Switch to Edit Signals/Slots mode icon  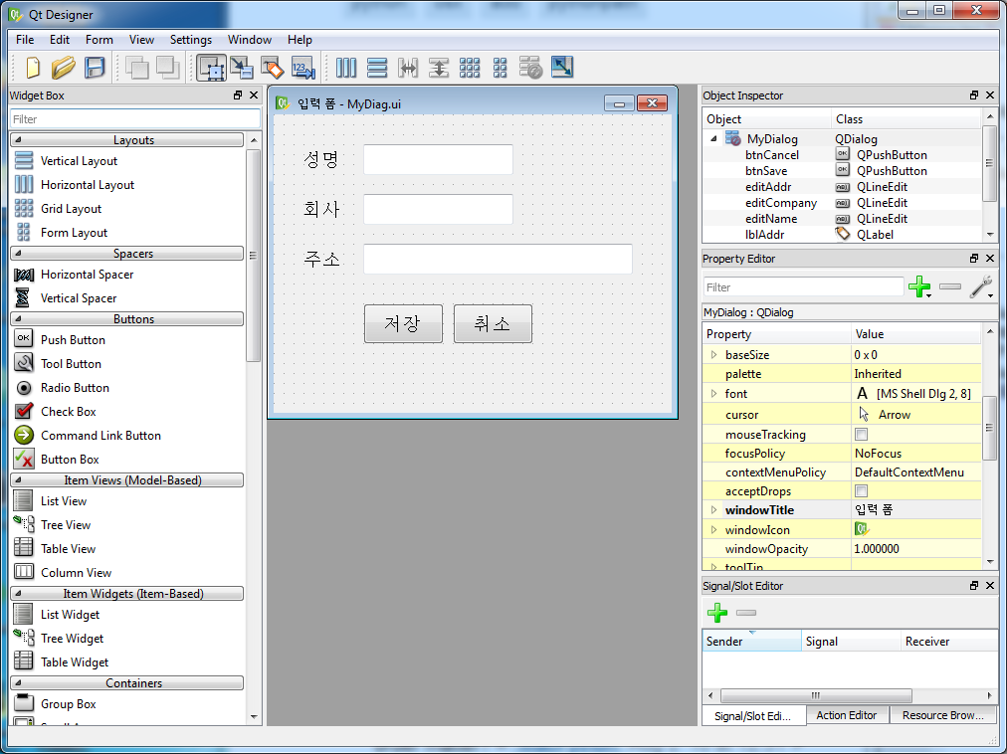[242, 68]
